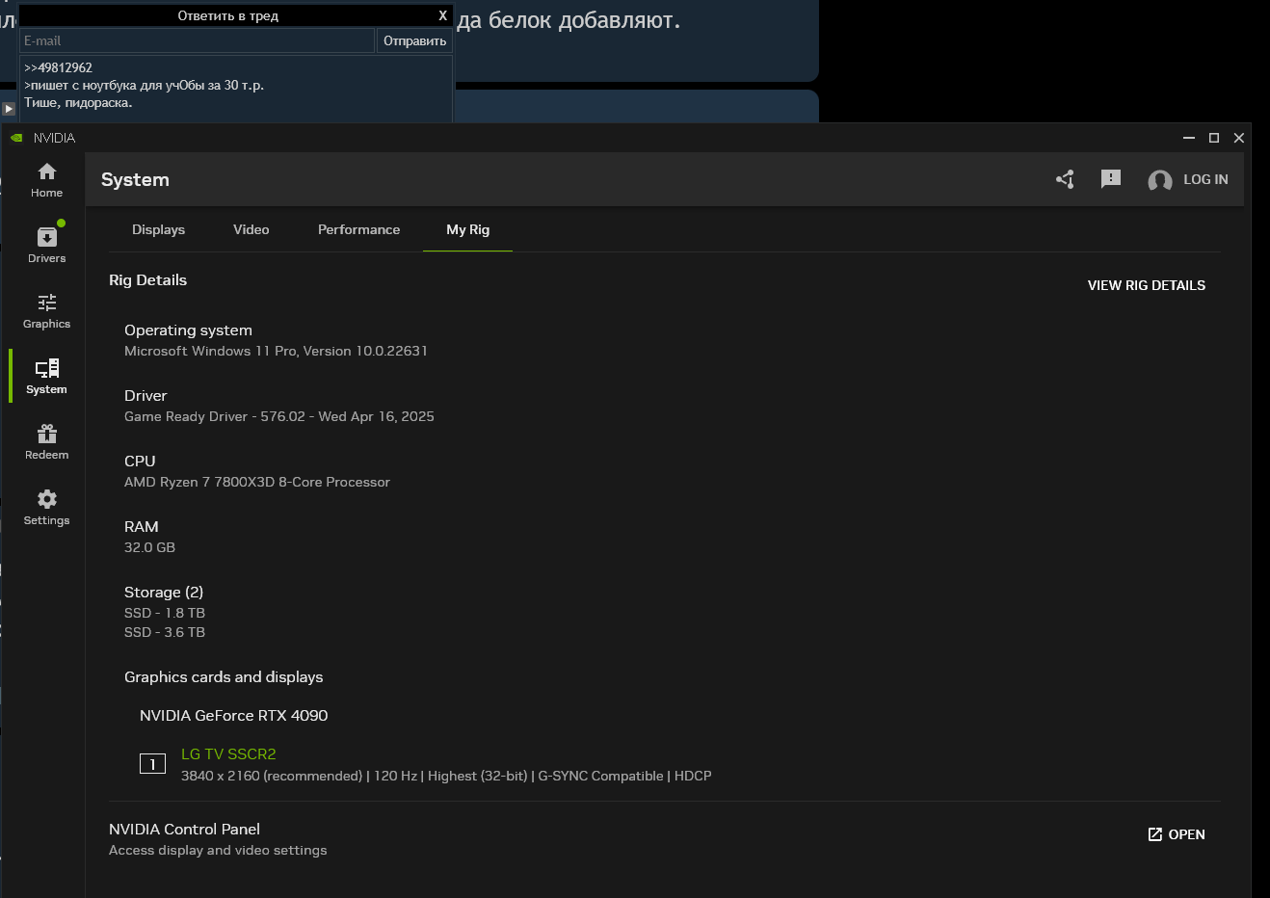Open the Graphics section in sidebar
Screen dimensions: 1270x898
(x=46, y=310)
